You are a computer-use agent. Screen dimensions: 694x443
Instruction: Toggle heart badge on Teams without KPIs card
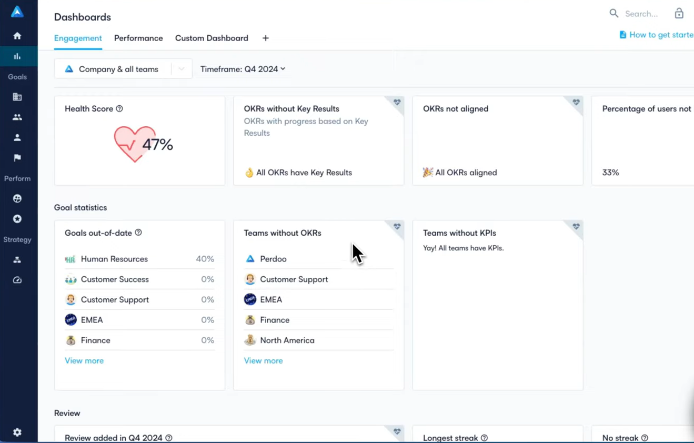576,226
